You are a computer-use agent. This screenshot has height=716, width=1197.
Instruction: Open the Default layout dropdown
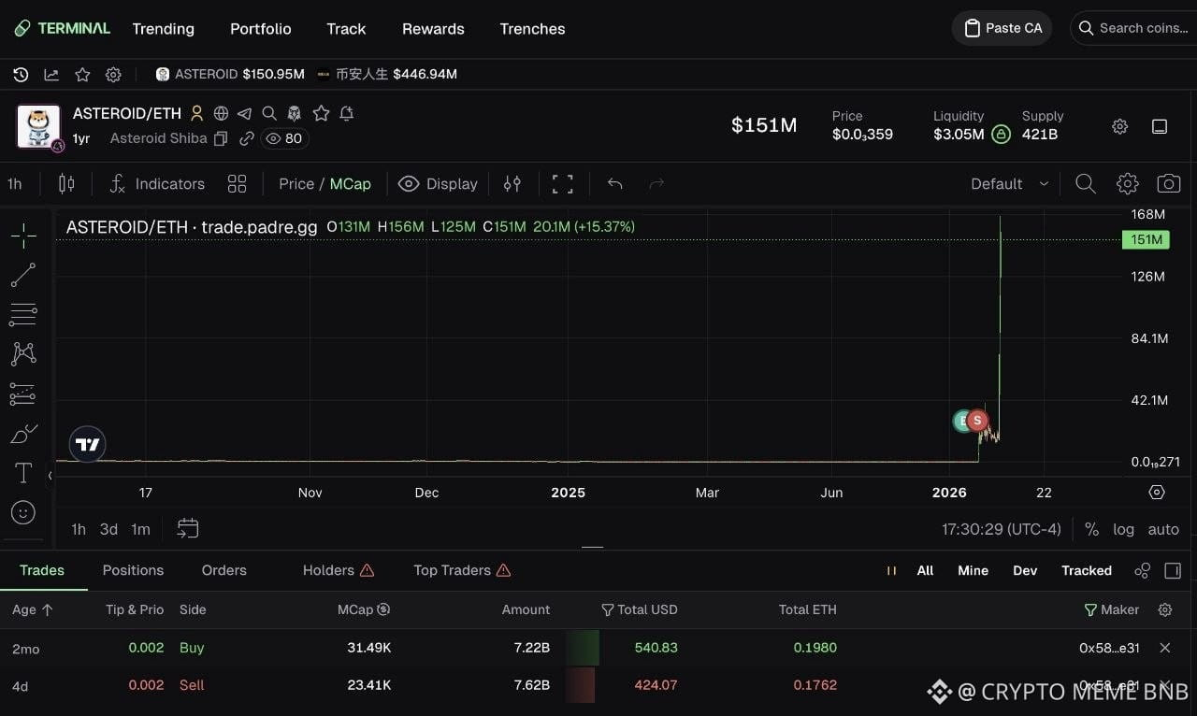(x=1009, y=184)
